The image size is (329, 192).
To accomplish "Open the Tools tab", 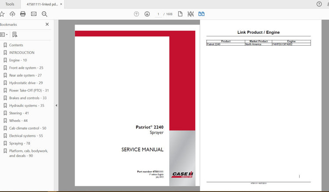I will 10,4.
